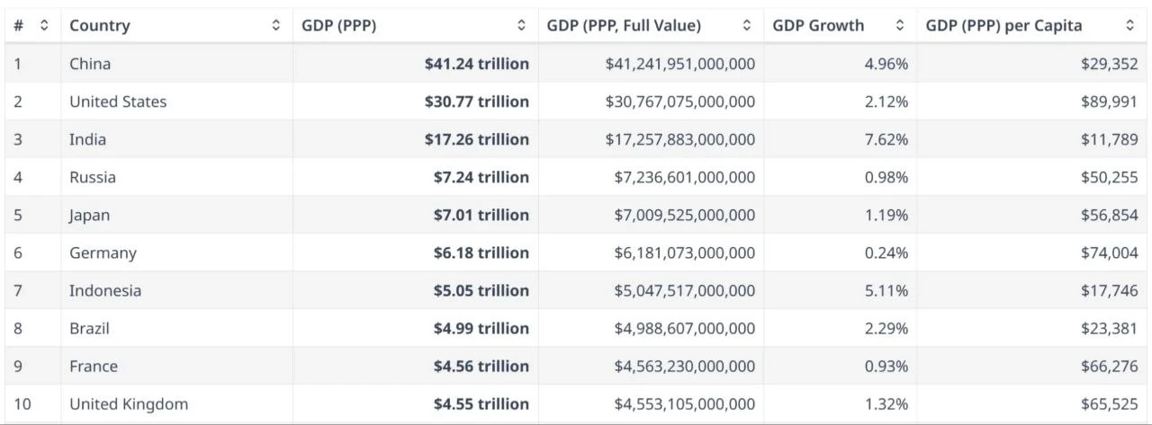Open the United States row link
1152x425 pixels.
click(118, 102)
